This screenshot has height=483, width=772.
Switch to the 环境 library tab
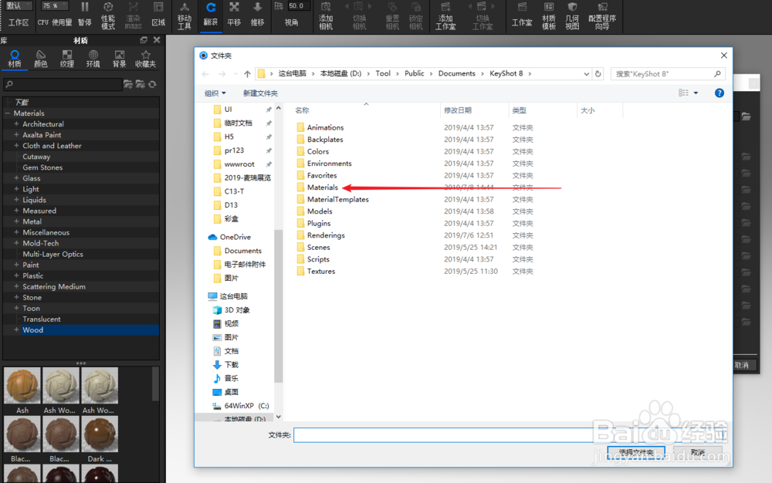[93, 59]
